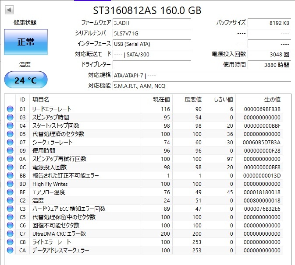This screenshot has height=265, width=295.
Task: Click buffer size field 8192 KB
Action: click(x=270, y=23)
